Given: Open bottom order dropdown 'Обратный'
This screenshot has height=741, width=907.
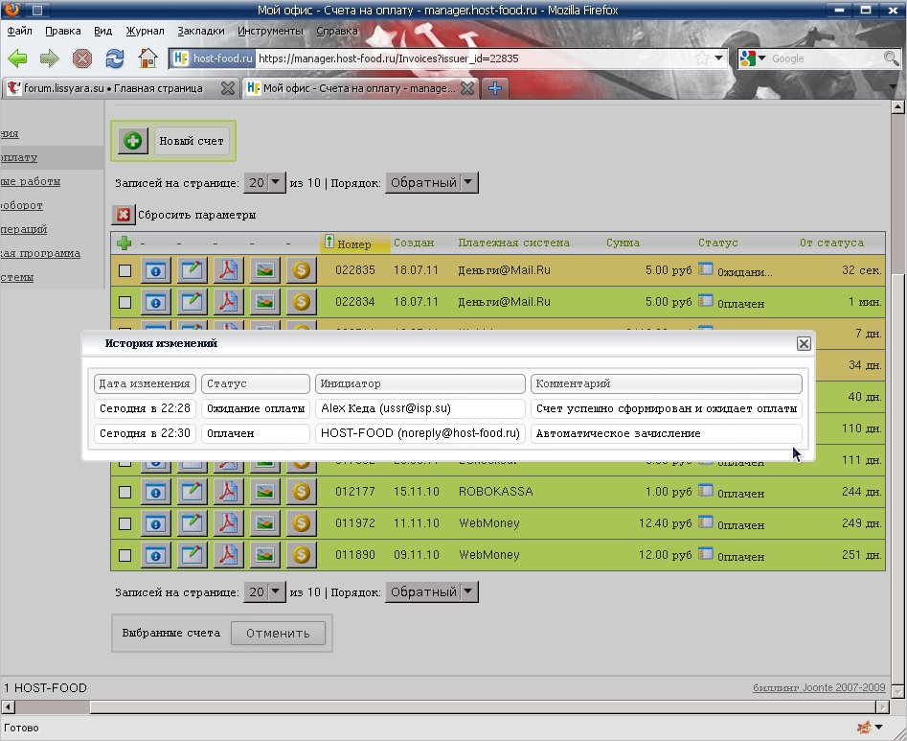Looking at the screenshot, I should (432, 592).
